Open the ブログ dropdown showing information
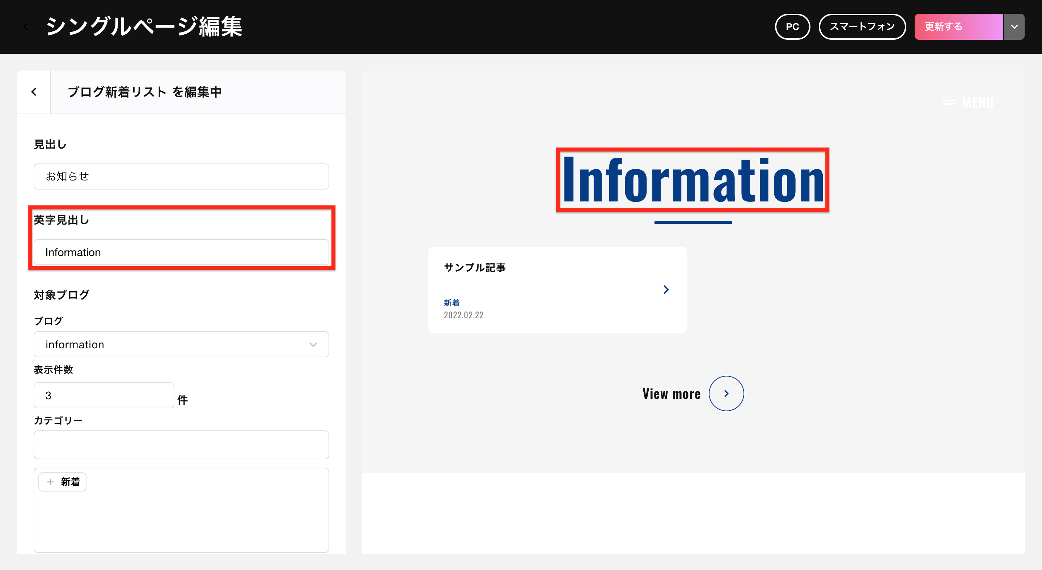Viewport: 1042px width, 570px height. [181, 344]
